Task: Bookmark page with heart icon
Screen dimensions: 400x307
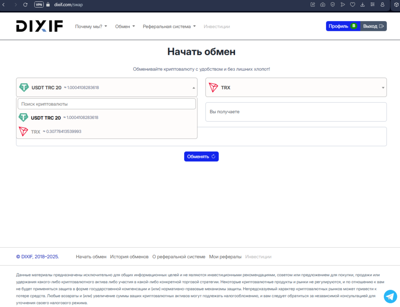Action: (352, 5)
